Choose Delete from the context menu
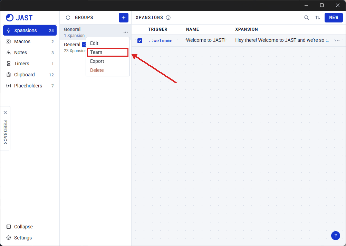This screenshot has height=246, width=346. coord(107,70)
